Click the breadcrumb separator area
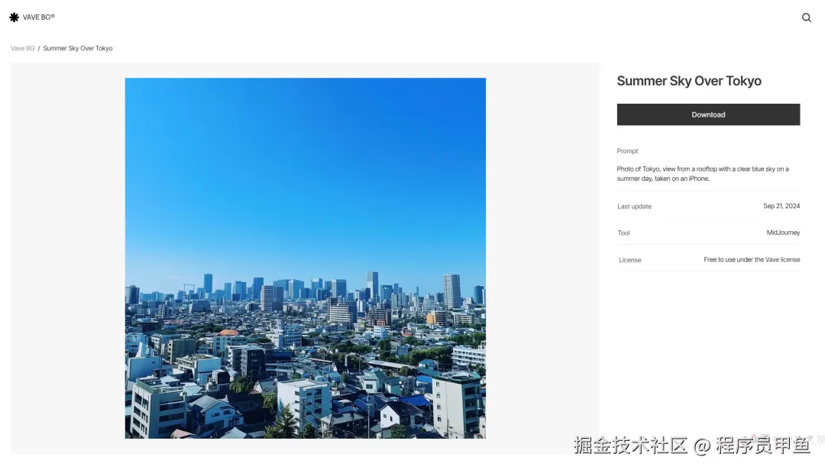 coord(37,48)
